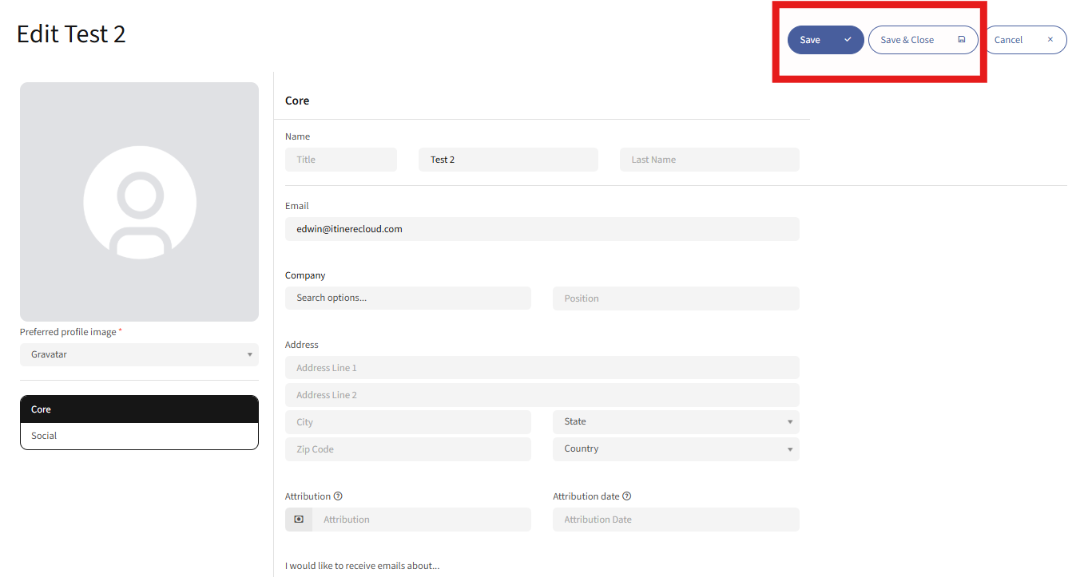Click the Attribution help question-mark icon

[x=338, y=496]
